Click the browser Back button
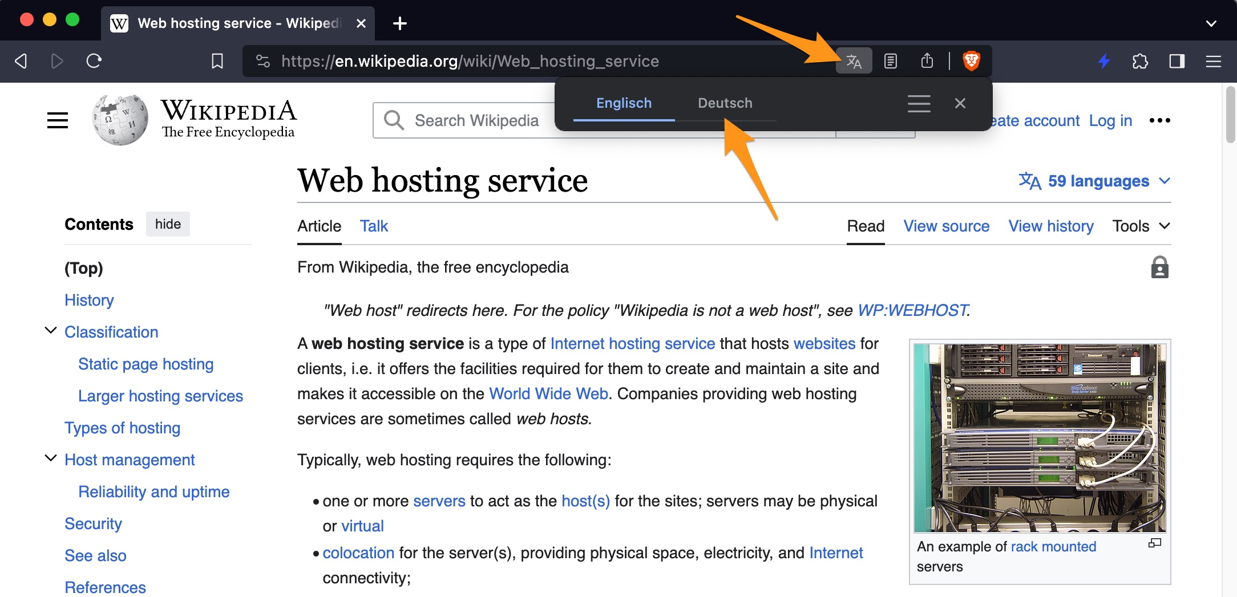Screen dimensions: 1237x597 click(21, 61)
